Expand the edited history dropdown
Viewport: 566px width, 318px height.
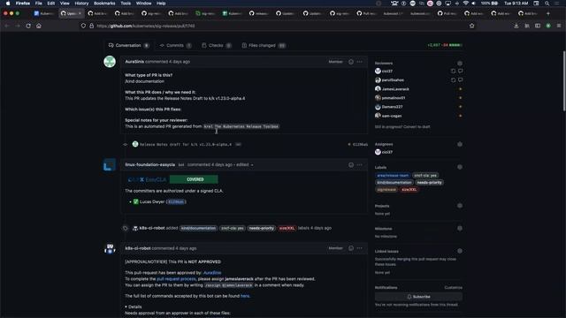(x=245, y=165)
